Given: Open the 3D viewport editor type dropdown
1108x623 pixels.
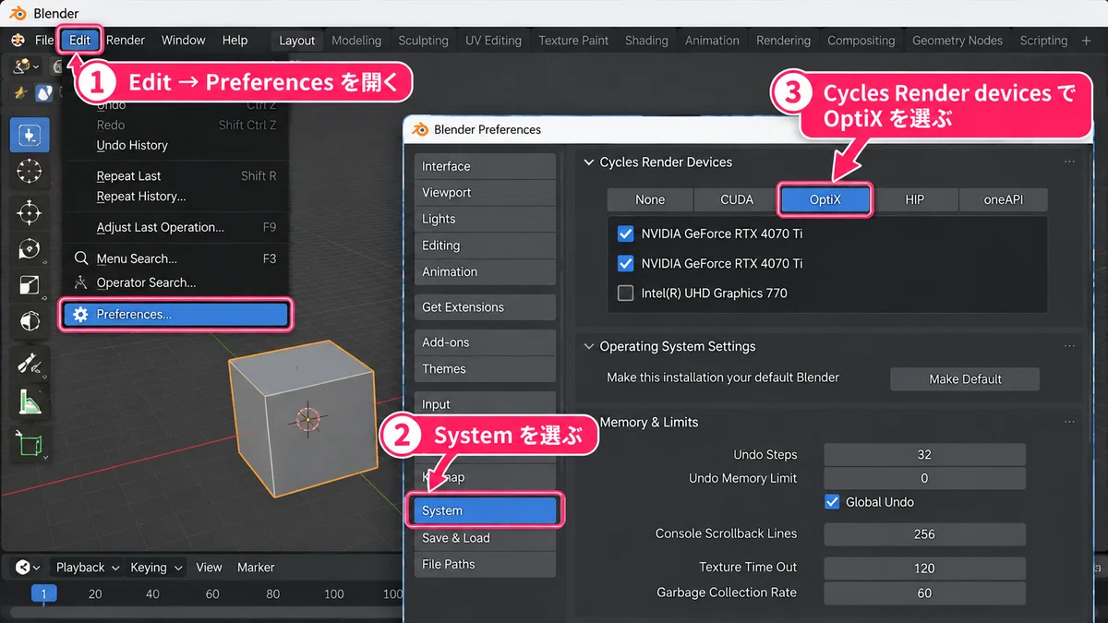Looking at the screenshot, I should (x=25, y=66).
